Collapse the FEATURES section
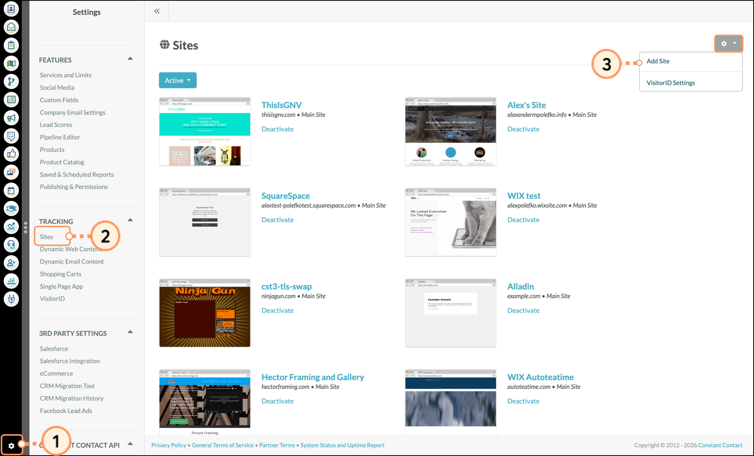Viewport: 754px width, 456px height. 130,59
